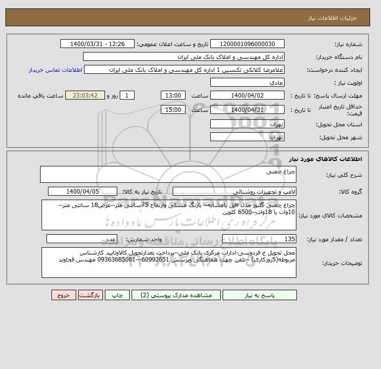
Task: Open مشاهده مدارک پیوستی (2) attachments
Action: click(176, 295)
